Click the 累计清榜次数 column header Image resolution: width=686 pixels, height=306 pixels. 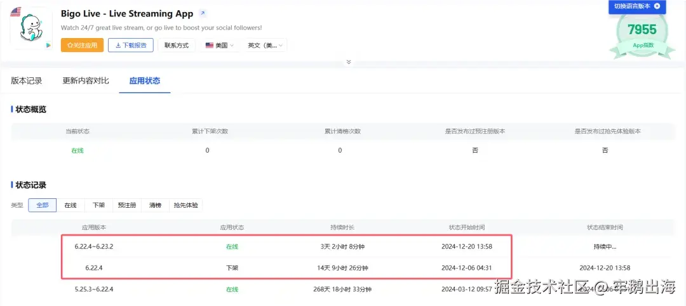(342, 131)
